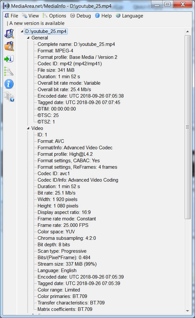Image resolution: width=195 pixels, height=318 pixels.
Task: Select '©TSZ: 1' row
Action: coord(46,122)
